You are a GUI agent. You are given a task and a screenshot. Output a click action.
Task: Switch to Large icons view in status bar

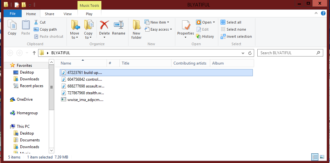322,157
